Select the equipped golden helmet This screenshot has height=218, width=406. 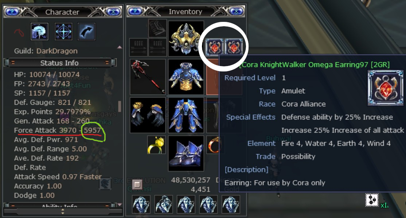pos(186,39)
